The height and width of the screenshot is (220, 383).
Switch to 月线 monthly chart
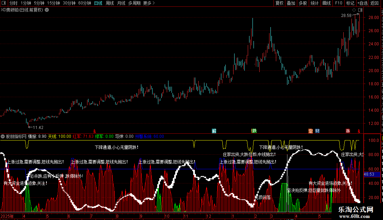pos(121,3)
